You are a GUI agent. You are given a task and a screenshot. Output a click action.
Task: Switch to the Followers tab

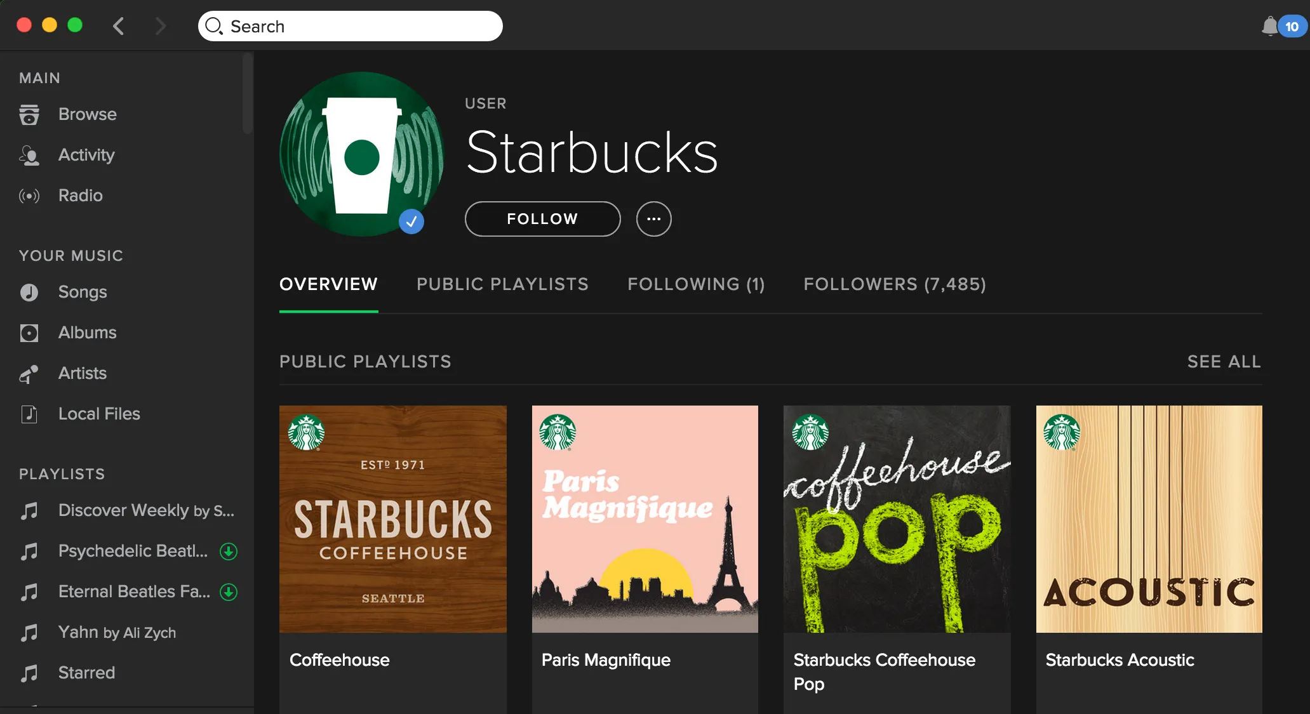(x=895, y=284)
